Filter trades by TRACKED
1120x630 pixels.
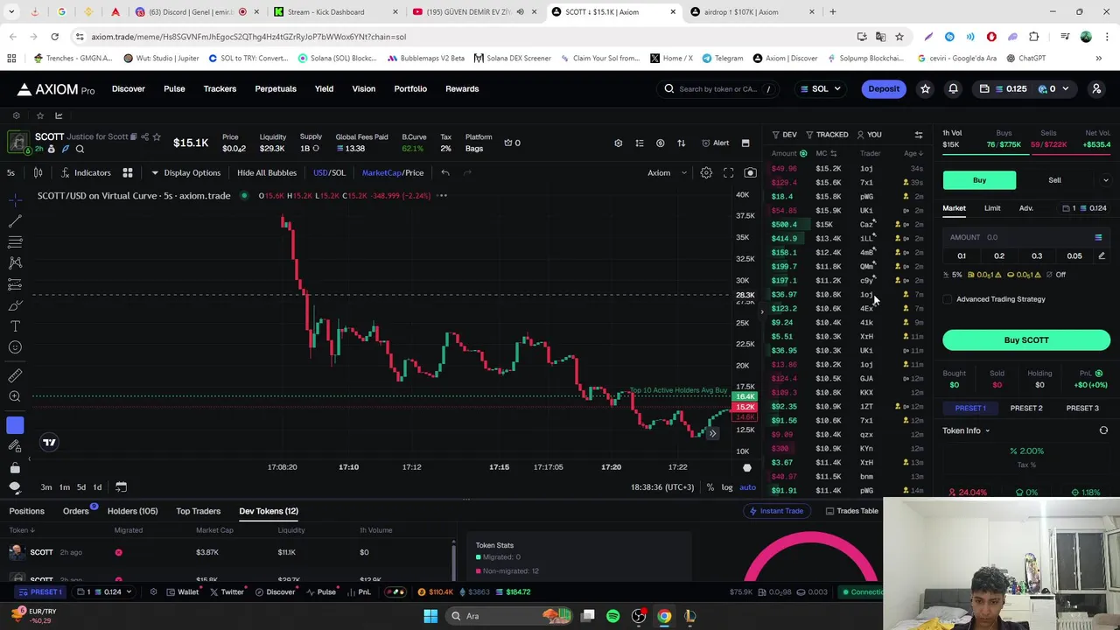(x=827, y=135)
